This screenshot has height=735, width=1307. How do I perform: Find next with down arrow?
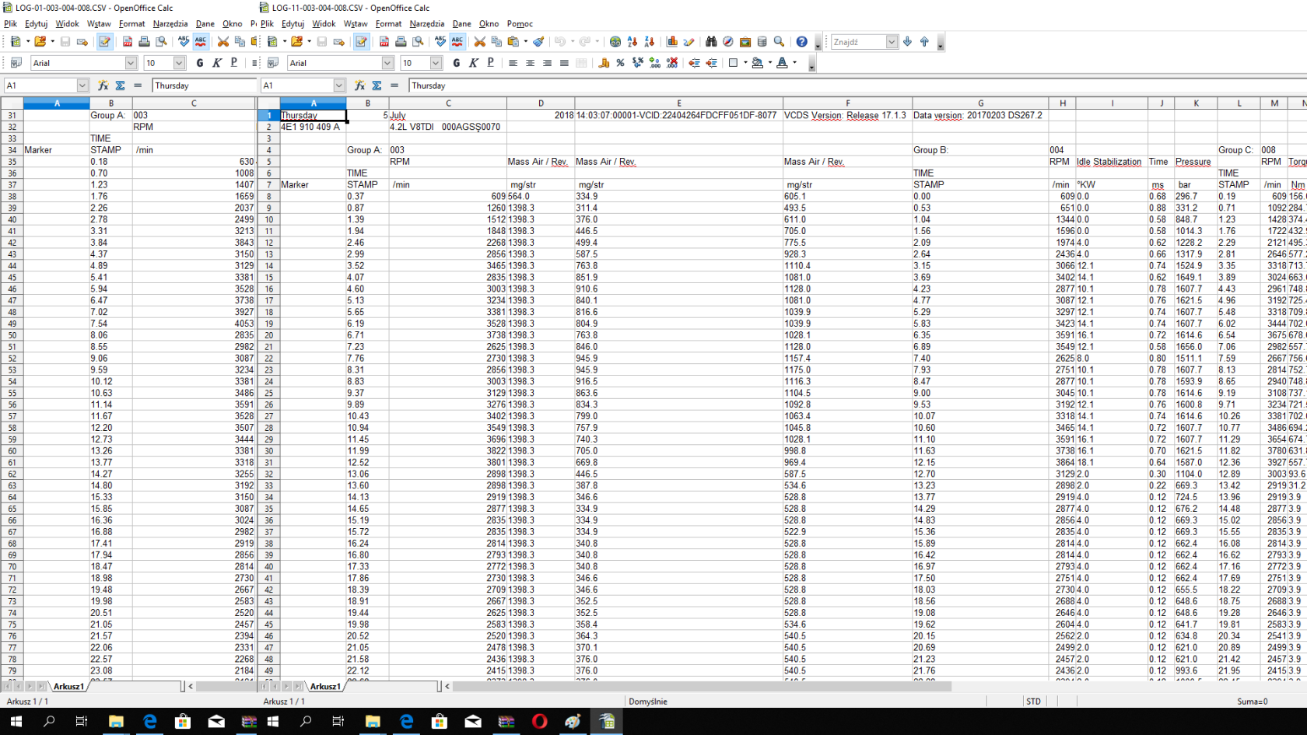tap(908, 42)
